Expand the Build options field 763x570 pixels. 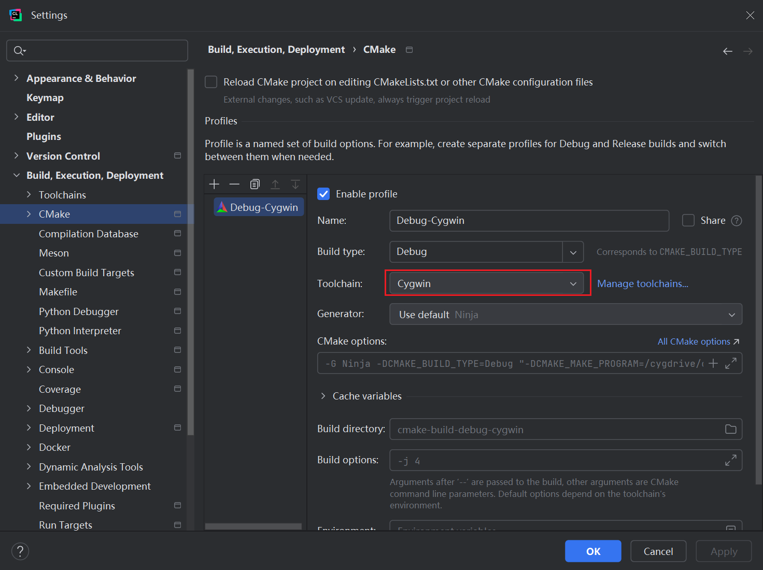click(x=731, y=460)
